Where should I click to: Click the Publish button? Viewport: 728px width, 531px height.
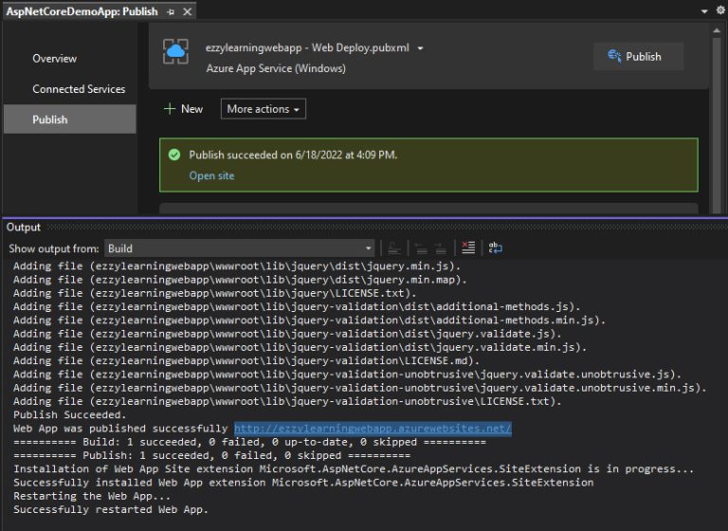click(638, 56)
